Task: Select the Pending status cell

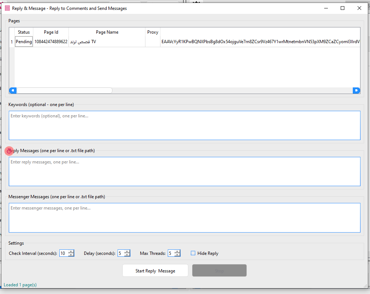Action: click(23, 41)
